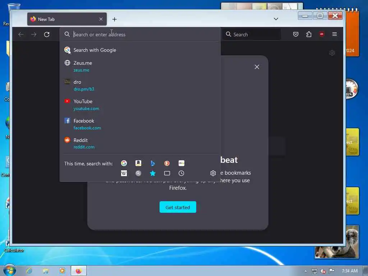Select the New Tab tab

click(67, 19)
